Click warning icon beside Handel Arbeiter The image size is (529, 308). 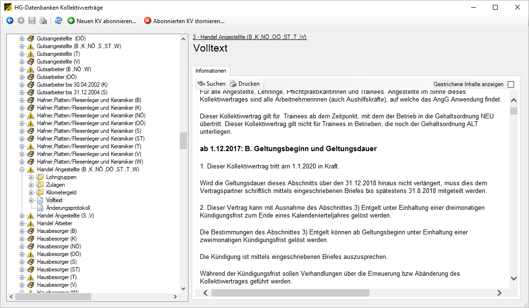[x=31, y=223]
